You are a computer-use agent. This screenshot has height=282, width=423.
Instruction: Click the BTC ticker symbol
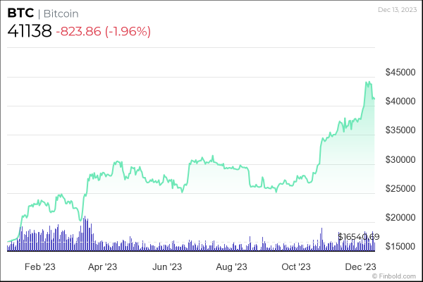tap(20, 14)
